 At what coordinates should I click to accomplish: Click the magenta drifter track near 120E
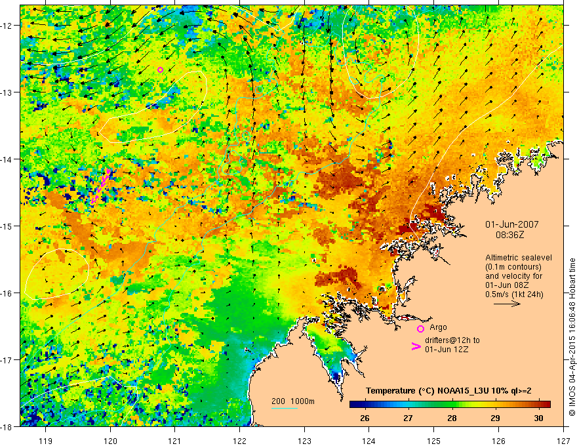(100, 186)
